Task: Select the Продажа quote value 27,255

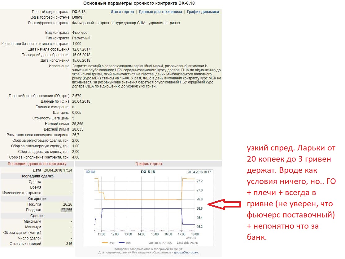Action: (x=67, y=210)
